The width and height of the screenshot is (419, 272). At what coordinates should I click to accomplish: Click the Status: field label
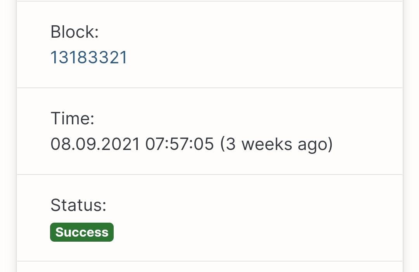click(x=78, y=205)
